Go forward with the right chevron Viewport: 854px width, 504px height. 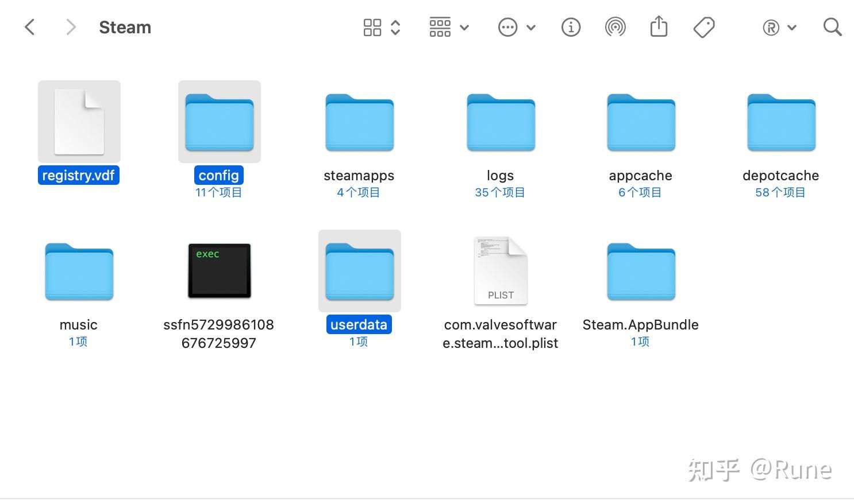tap(71, 27)
